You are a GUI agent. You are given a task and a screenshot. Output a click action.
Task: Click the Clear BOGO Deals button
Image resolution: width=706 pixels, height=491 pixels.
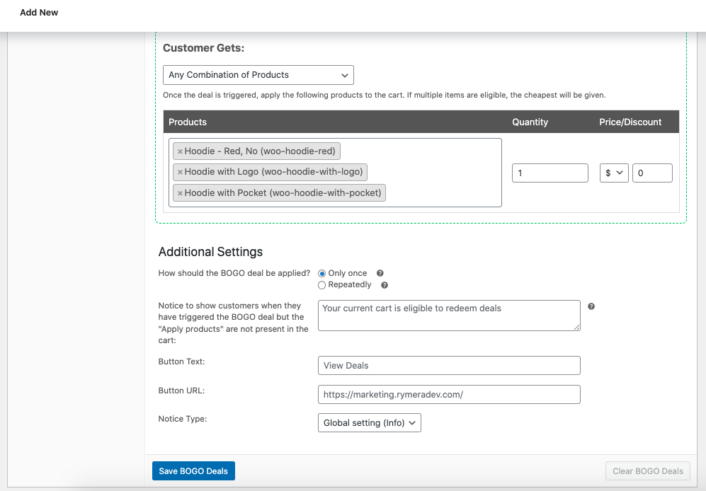648,471
